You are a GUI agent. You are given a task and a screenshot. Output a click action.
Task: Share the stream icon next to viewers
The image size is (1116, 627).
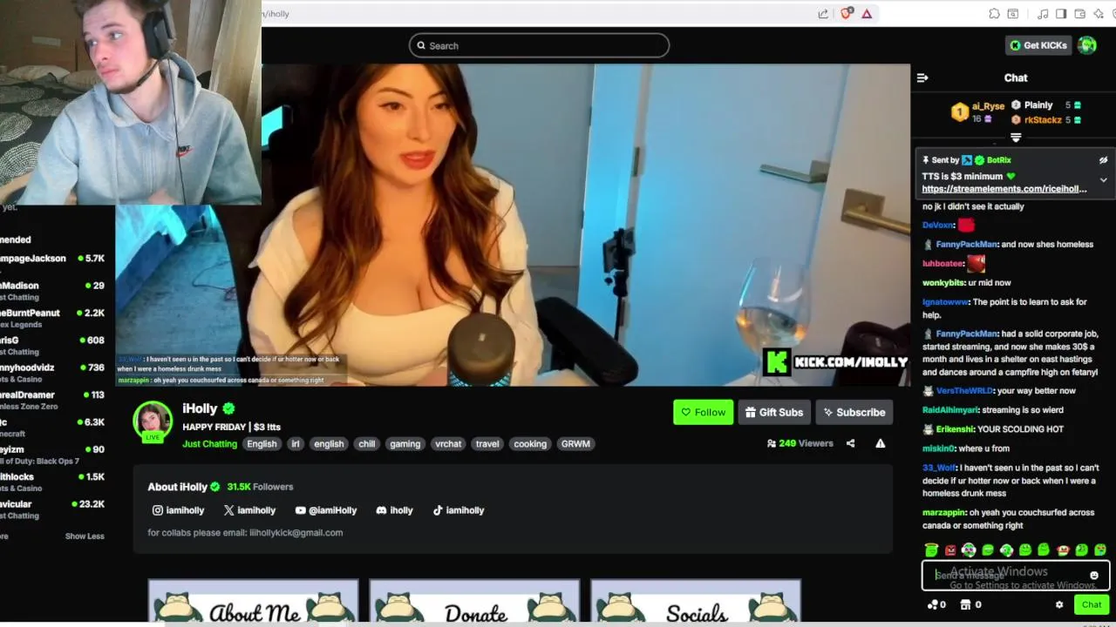click(850, 443)
